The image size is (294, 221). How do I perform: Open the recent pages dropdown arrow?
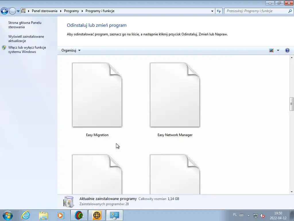(18, 11)
